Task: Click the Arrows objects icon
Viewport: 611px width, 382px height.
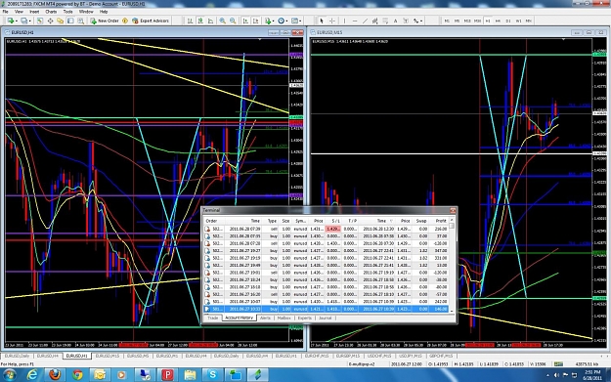Action: point(415,21)
